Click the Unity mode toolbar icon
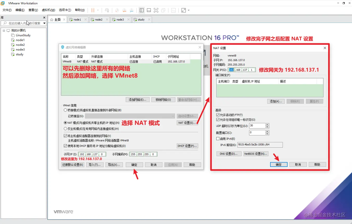 [163, 10]
